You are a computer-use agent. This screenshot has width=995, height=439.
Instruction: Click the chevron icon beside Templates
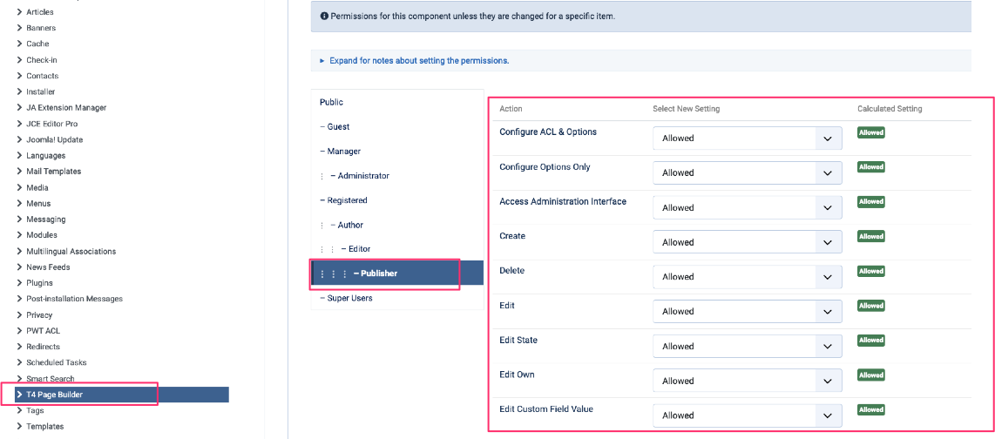[x=19, y=427]
